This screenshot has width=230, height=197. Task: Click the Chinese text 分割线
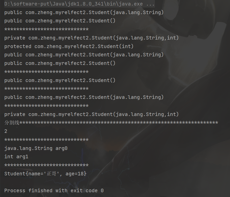tap(12, 123)
